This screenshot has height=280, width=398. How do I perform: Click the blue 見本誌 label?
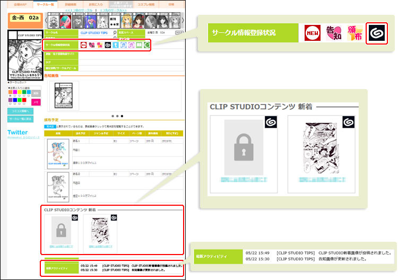pos(50,126)
